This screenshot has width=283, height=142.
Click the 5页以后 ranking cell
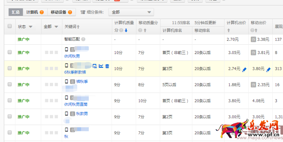(x=169, y=85)
